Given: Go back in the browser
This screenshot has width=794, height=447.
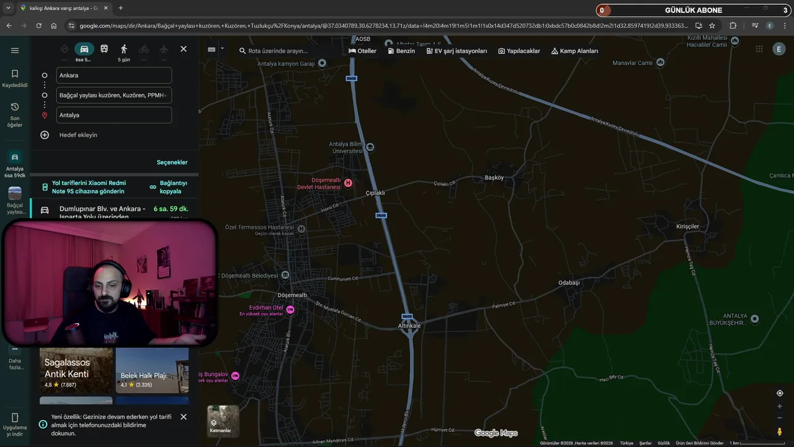Looking at the screenshot, I should 9,25.
